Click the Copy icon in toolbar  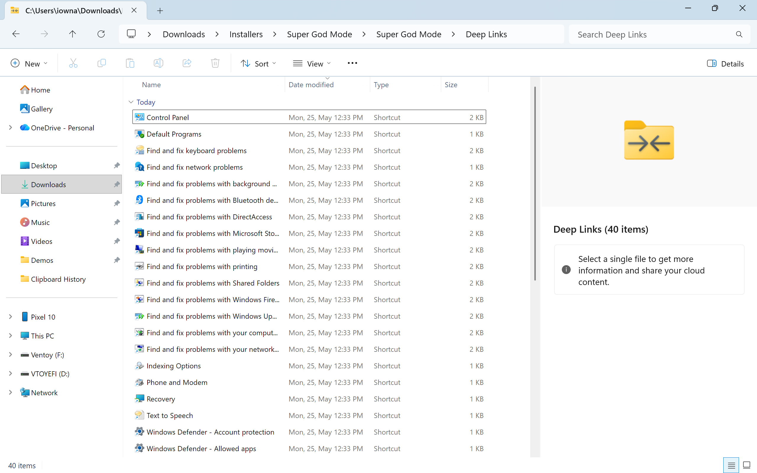102,64
